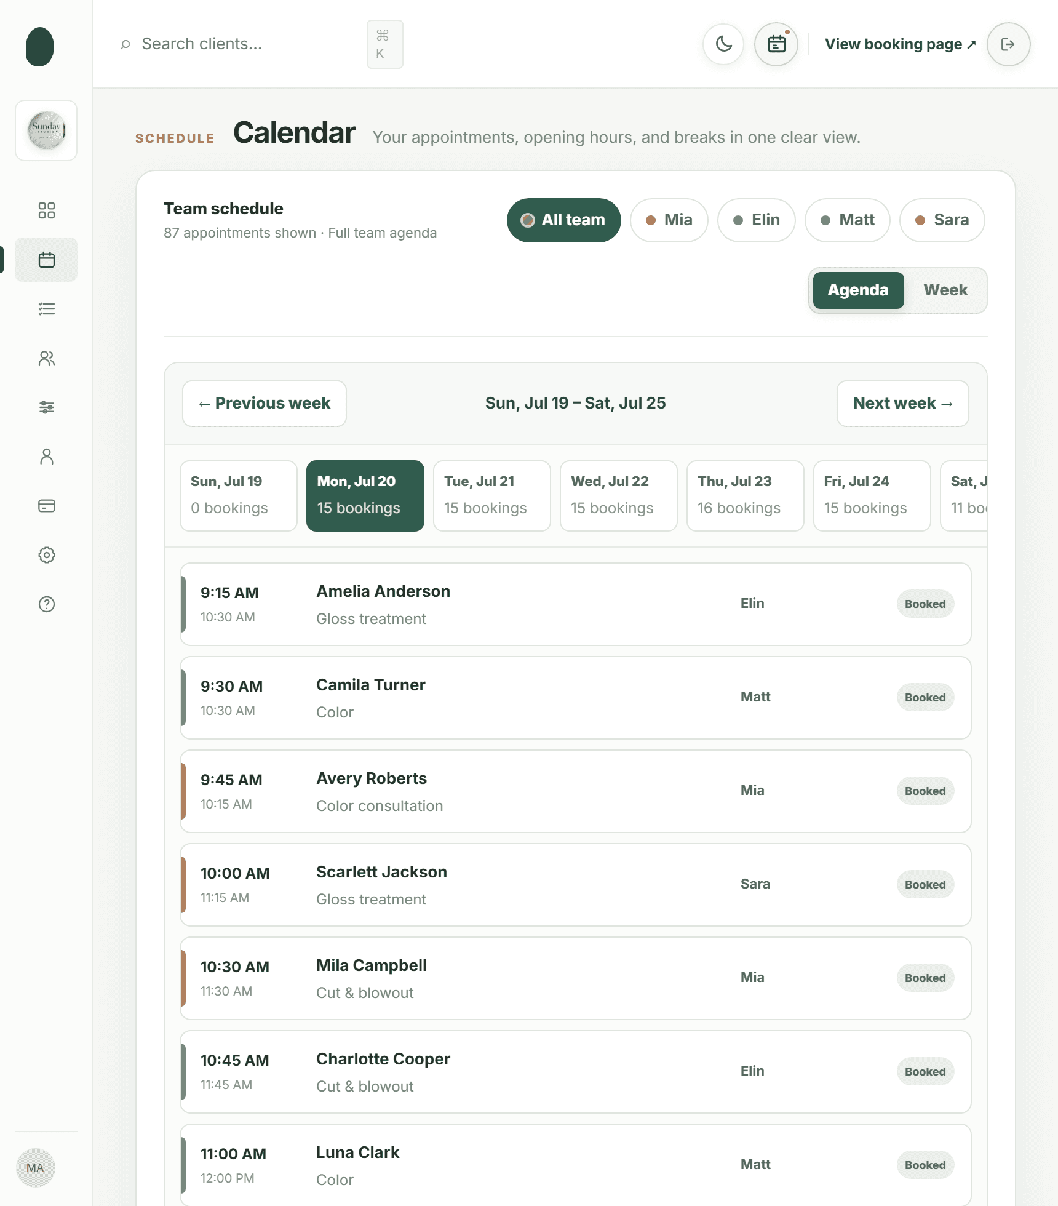
Task: Click the Sunday studio thumbnail
Action: pyautogui.click(x=46, y=130)
